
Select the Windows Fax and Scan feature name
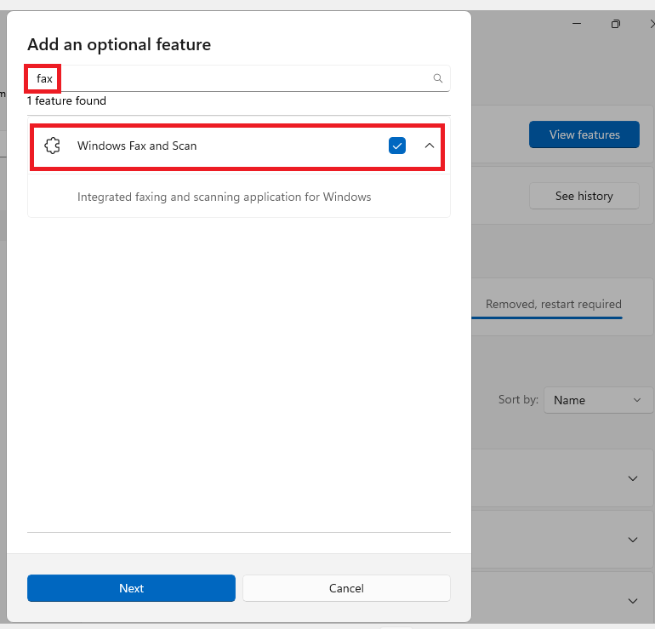(x=137, y=146)
